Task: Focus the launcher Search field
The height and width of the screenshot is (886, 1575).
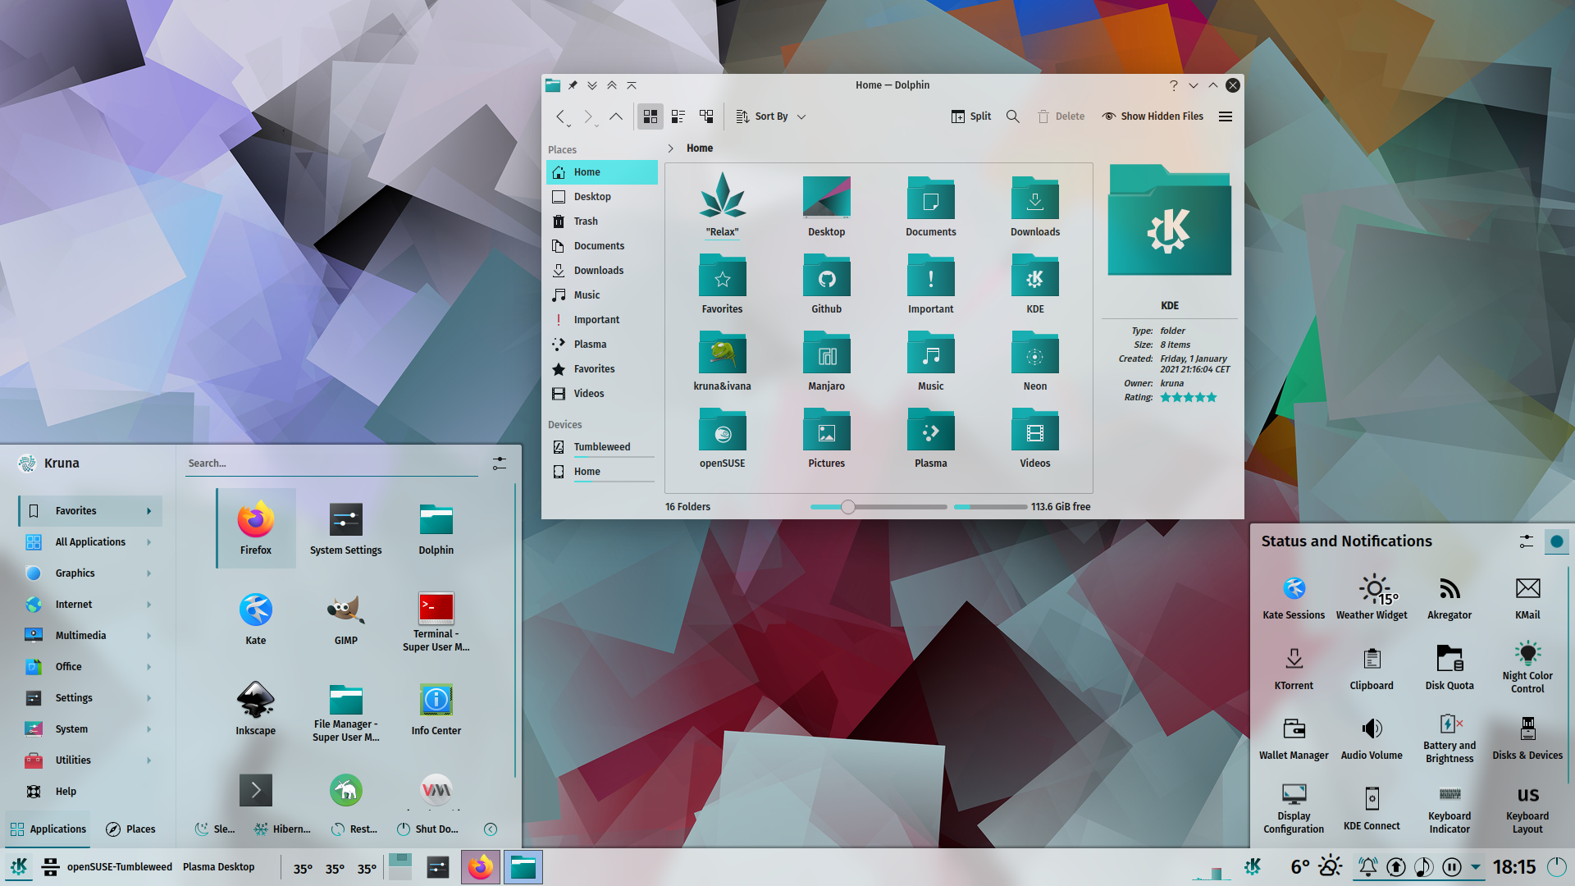Action: (x=331, y=464)
